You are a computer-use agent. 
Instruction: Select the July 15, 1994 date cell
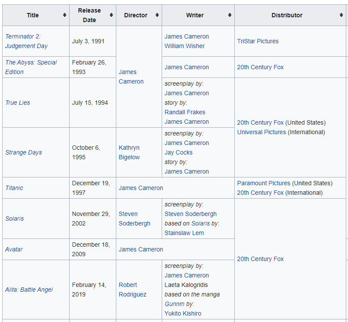93,103
